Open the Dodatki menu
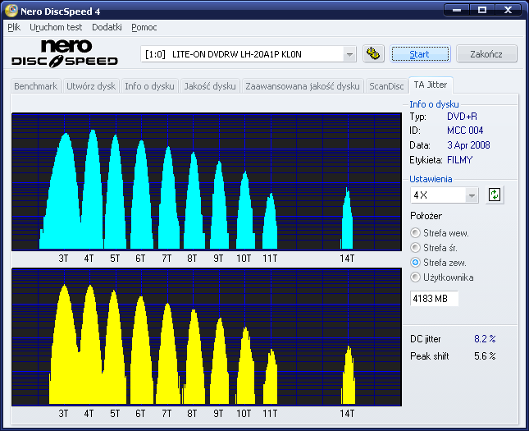Viewport: 529px width, 431px height. (107, 27)
